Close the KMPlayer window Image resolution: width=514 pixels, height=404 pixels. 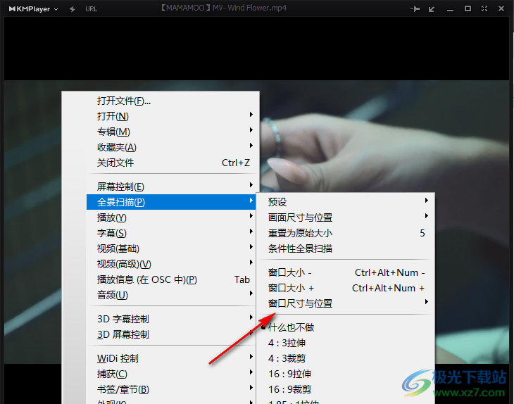coord(501,9)
